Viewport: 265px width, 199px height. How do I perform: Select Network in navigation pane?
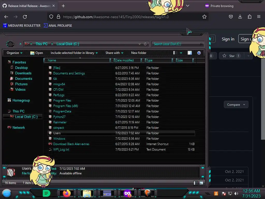point(19,127)
